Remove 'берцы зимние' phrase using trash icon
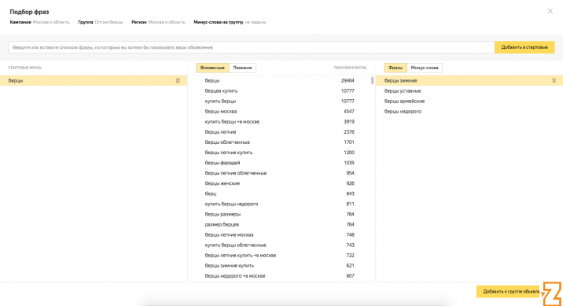 point(554,80)
